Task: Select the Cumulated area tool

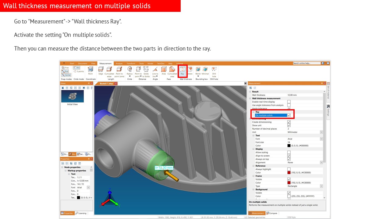Action: point(172,72)
